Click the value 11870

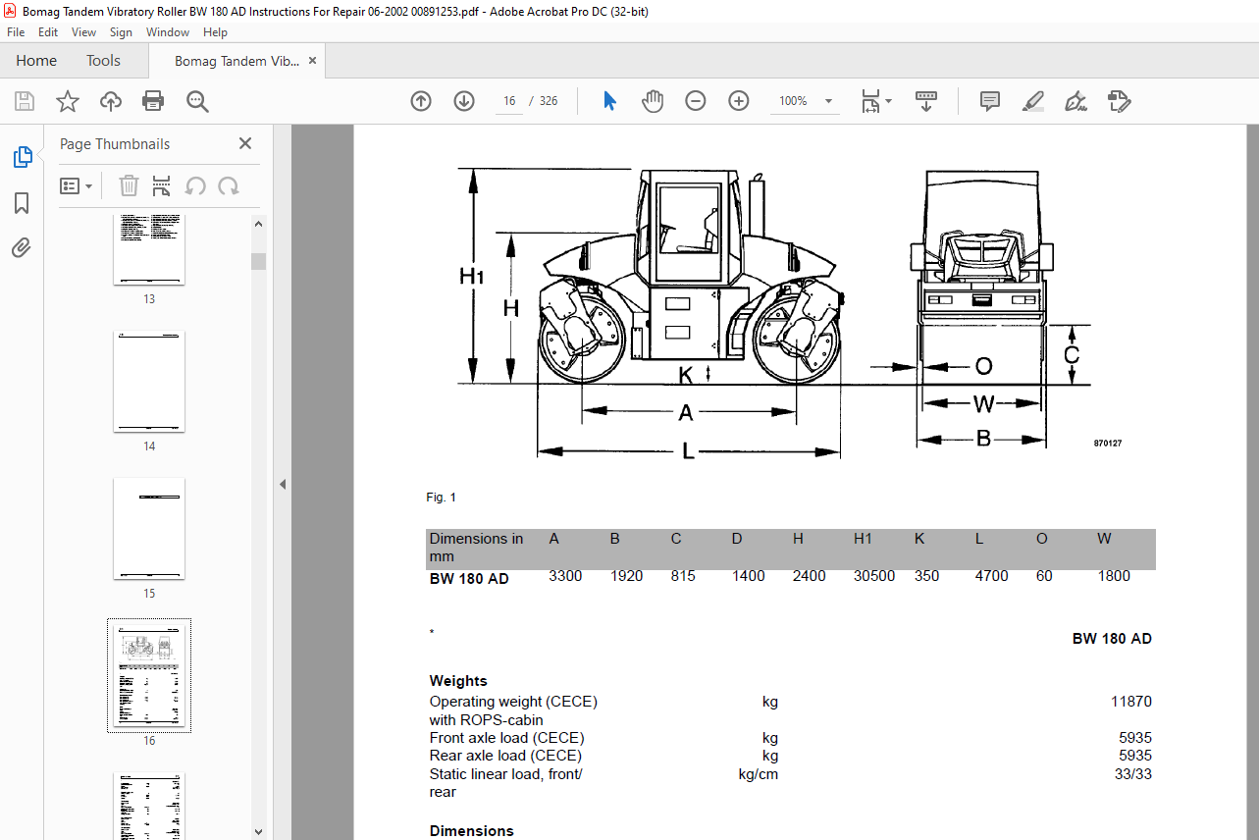coord(1131,702)
